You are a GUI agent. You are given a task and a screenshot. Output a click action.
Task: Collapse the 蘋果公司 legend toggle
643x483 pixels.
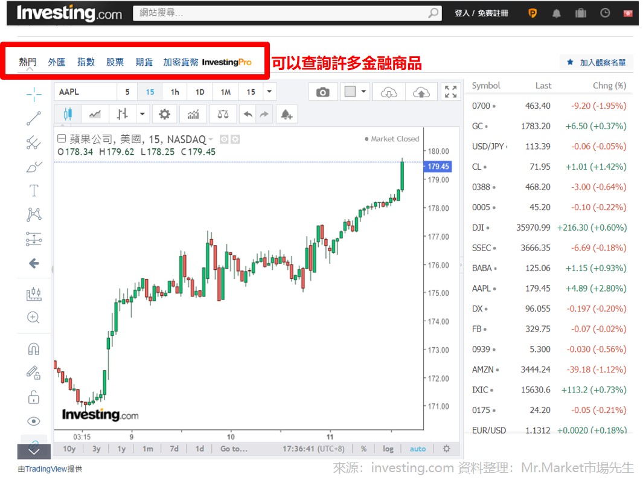62,138
